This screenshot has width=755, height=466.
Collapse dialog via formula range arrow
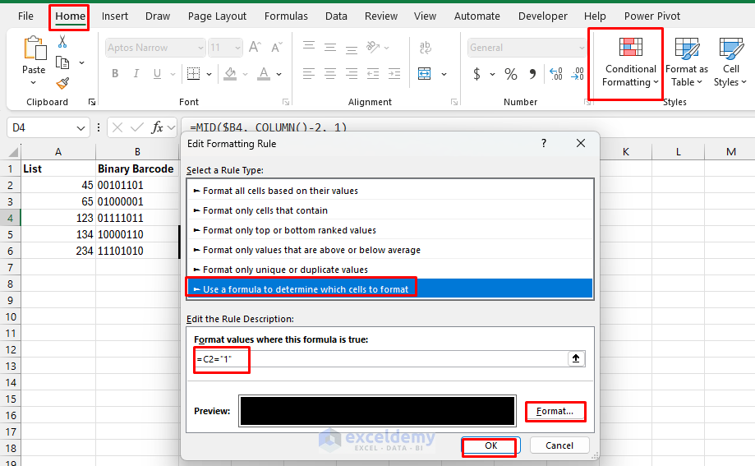click(576, 358)
